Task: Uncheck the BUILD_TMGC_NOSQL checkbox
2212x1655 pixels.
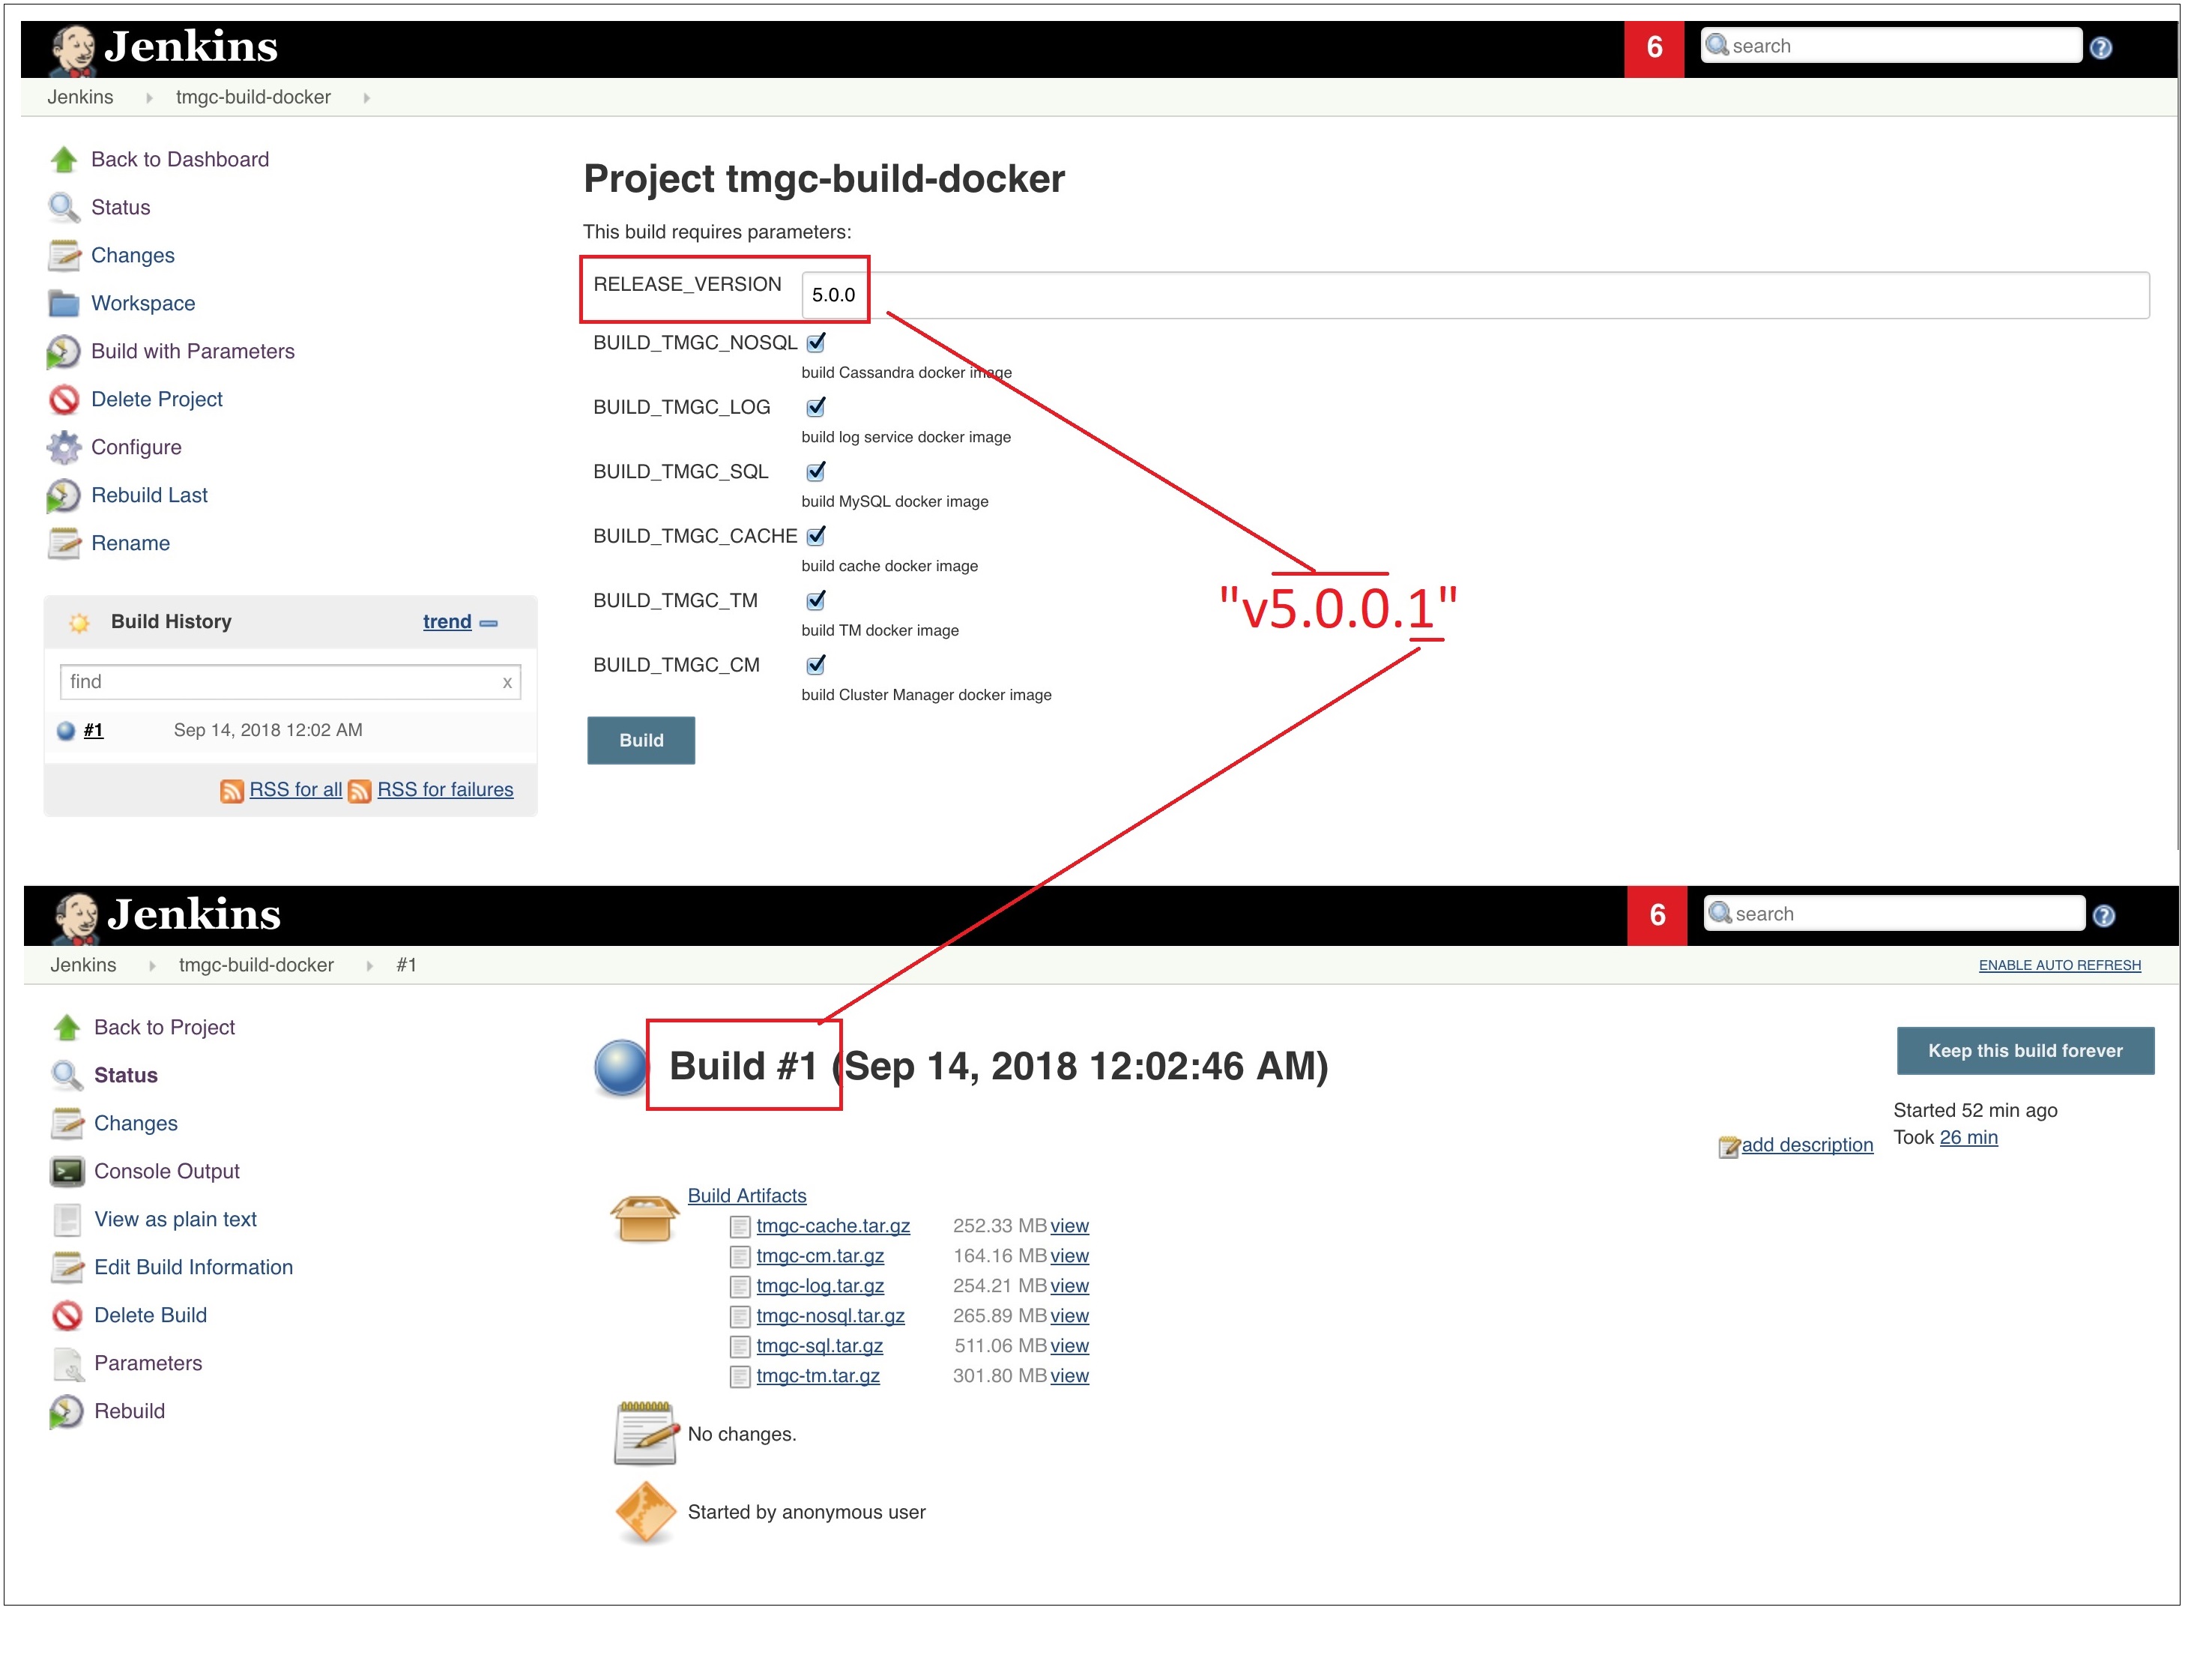Action: pyautogui.click(x=817, y=343)
